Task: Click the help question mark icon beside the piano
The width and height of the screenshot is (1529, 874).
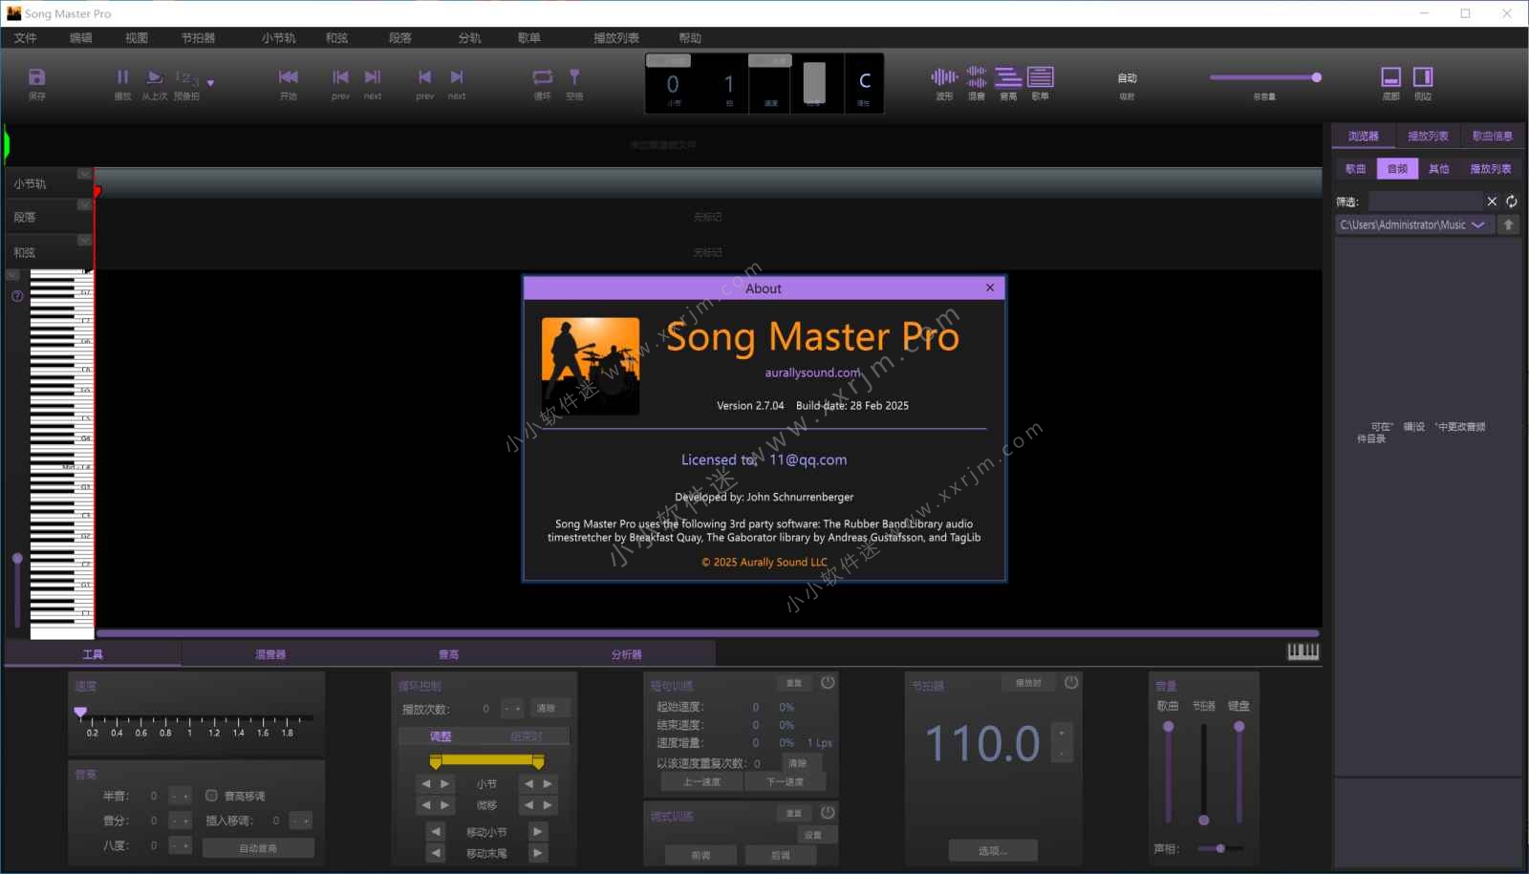Action: (x=17, y=296)
